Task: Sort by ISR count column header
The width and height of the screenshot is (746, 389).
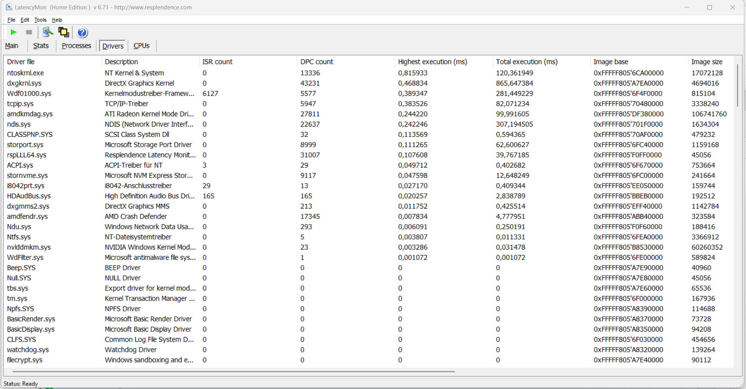Action: [x=248, y=62]
